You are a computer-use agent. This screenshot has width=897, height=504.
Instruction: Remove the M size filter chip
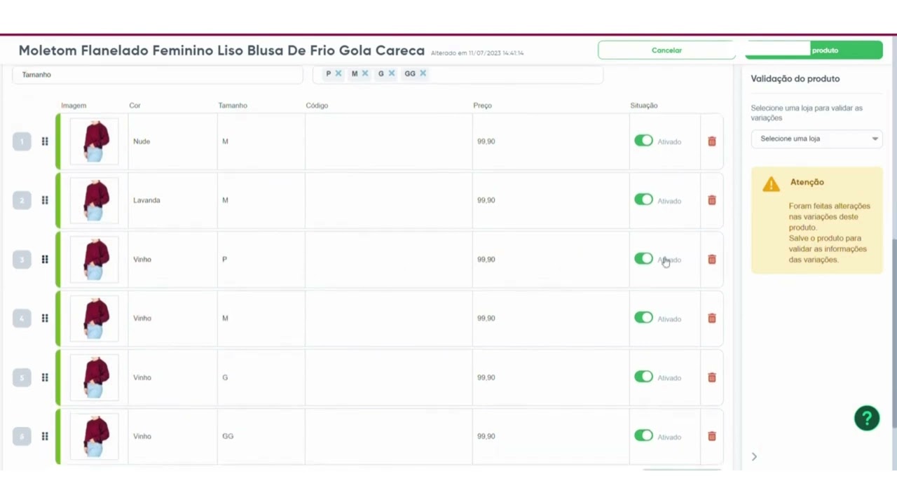[364, 73]
